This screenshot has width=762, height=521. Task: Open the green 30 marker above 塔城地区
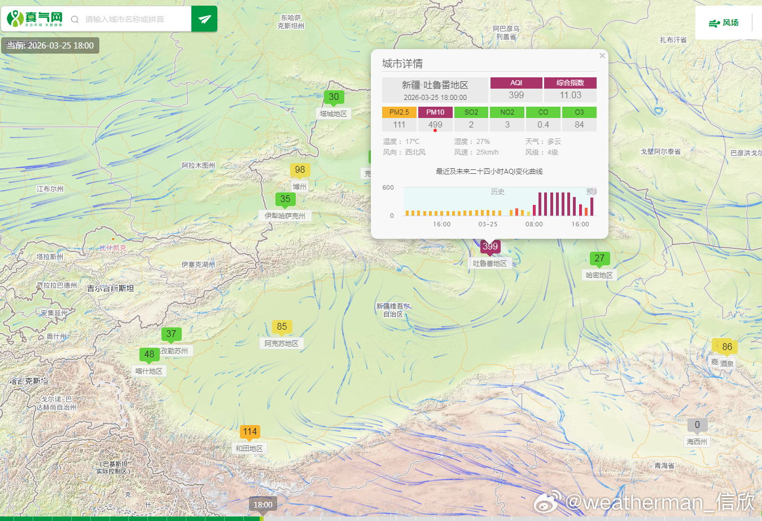pyautogui.click(x=334, y=98)
